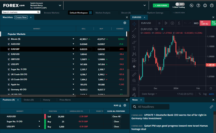The image size is (216, 133).
Task: Open watchlist settings gear icon
Action: tap(125, 23)
